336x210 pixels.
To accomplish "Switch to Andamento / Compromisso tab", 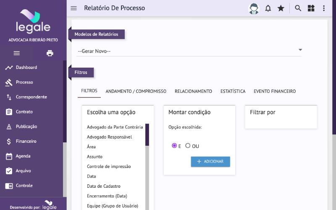I will pos(136,91).
